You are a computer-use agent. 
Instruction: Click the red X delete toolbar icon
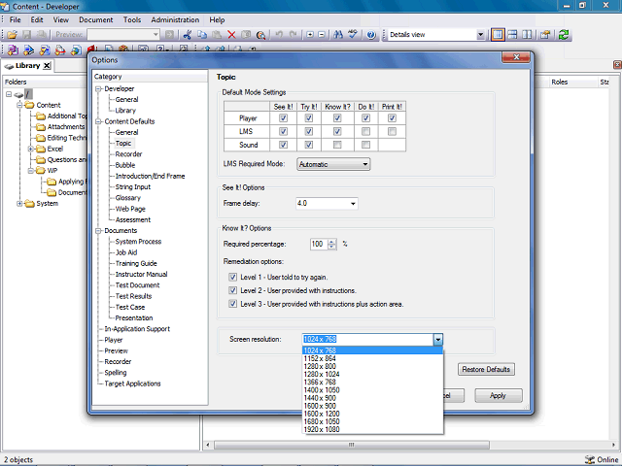231,35
